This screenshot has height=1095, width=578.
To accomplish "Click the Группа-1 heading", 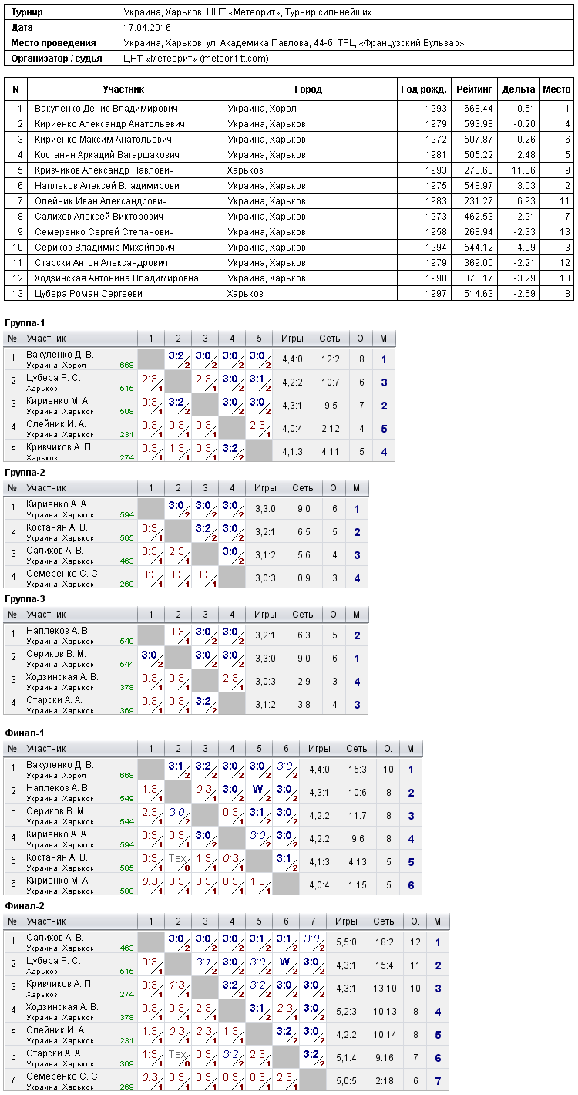I will [25, 322].
